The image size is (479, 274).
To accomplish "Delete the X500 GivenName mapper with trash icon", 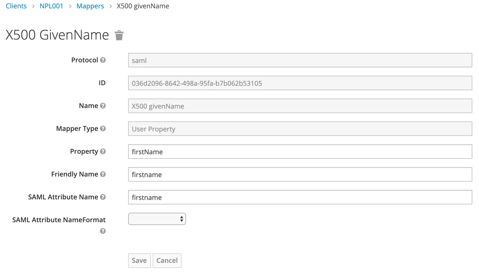I will click(x=119, y=35).
